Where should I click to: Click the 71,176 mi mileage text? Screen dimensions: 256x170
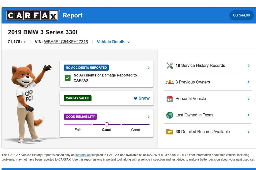tap(16, 42)
